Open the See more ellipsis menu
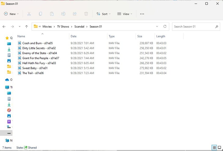The width and height of the screenshot is (223, 151). [x=142, y=14]
